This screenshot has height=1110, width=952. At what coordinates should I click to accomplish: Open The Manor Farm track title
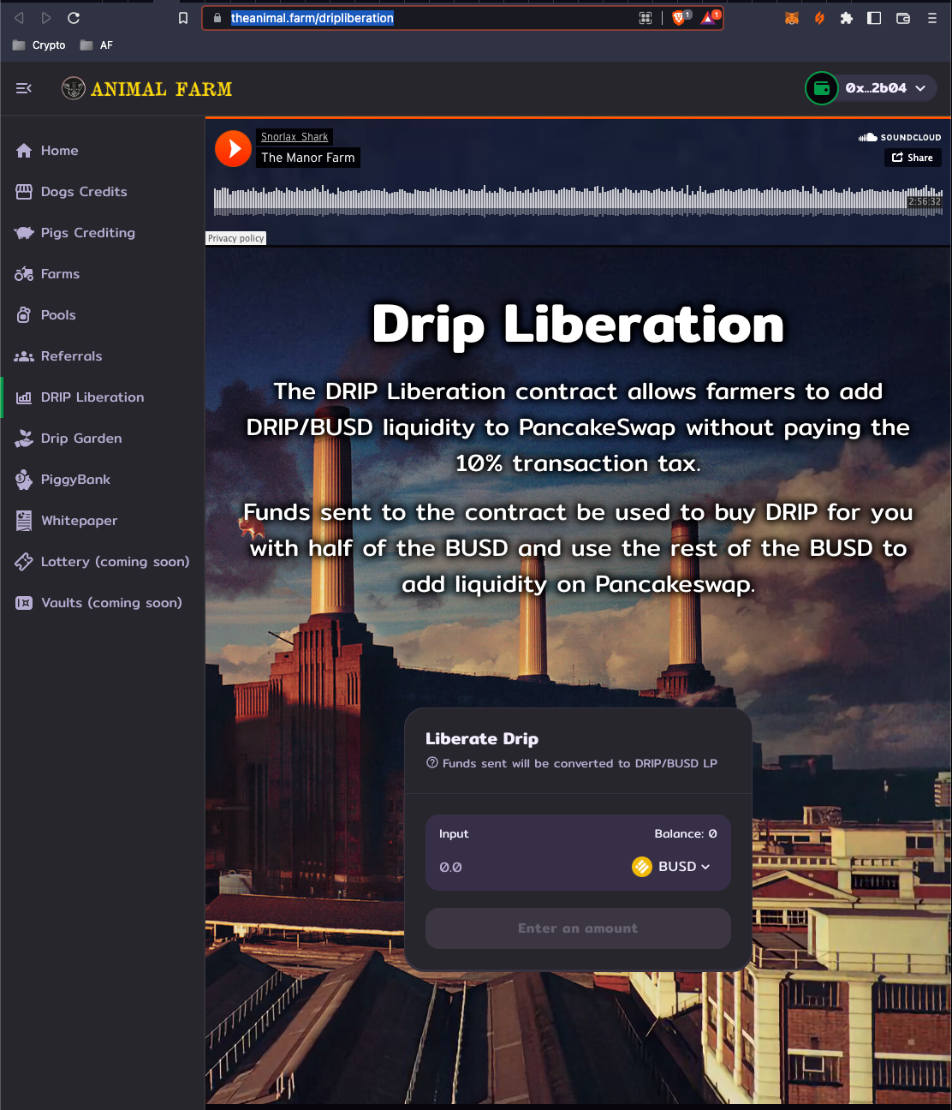308,158
